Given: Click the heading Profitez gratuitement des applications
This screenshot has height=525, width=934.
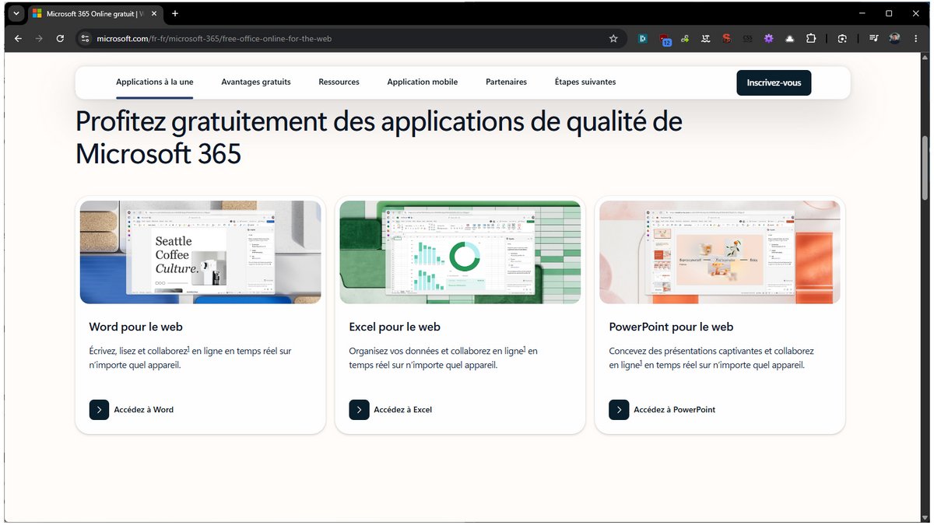Looking at the screenshot, I should coord(379,137).
